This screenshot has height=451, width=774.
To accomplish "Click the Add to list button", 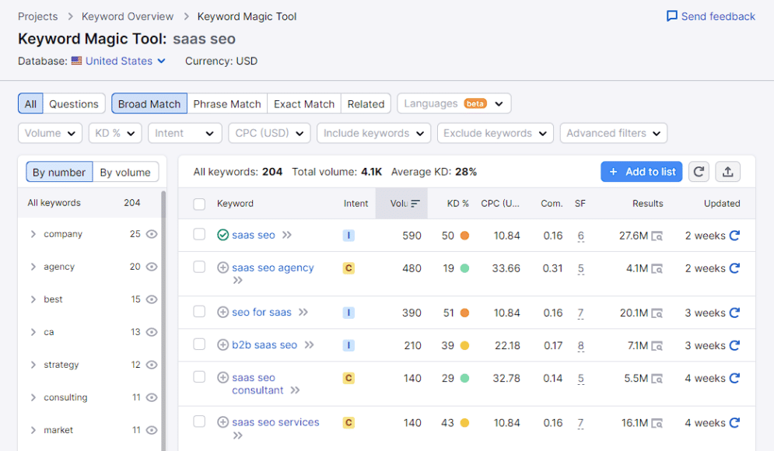I will tap(641, 171).
